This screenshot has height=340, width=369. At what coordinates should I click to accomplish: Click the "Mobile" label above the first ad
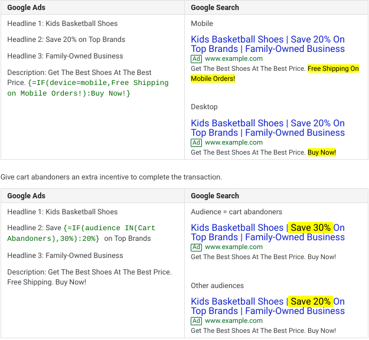pyautogui.click(x=202, y=24)
